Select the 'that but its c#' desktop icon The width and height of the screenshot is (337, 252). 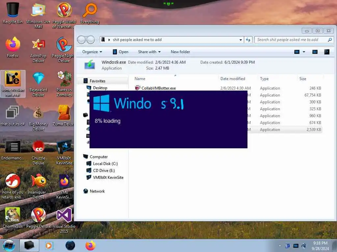[13, 116]
